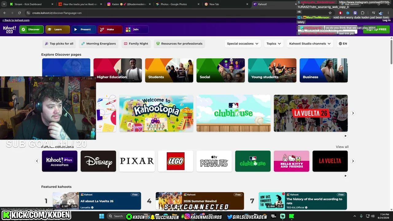This screenshot has height=221, width=393.
Task: Open the La Vuelta 26 banner
Action: point(311,113)
